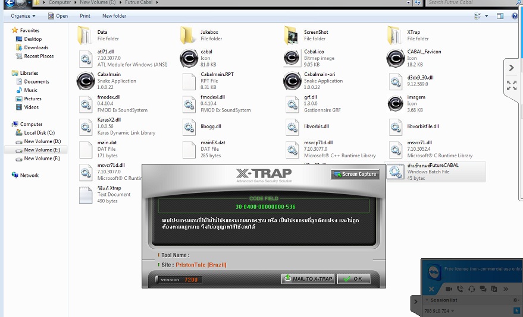Select the Cabalmain application icon
Viewport: 523px width, 317px height.
pos(86,81)
